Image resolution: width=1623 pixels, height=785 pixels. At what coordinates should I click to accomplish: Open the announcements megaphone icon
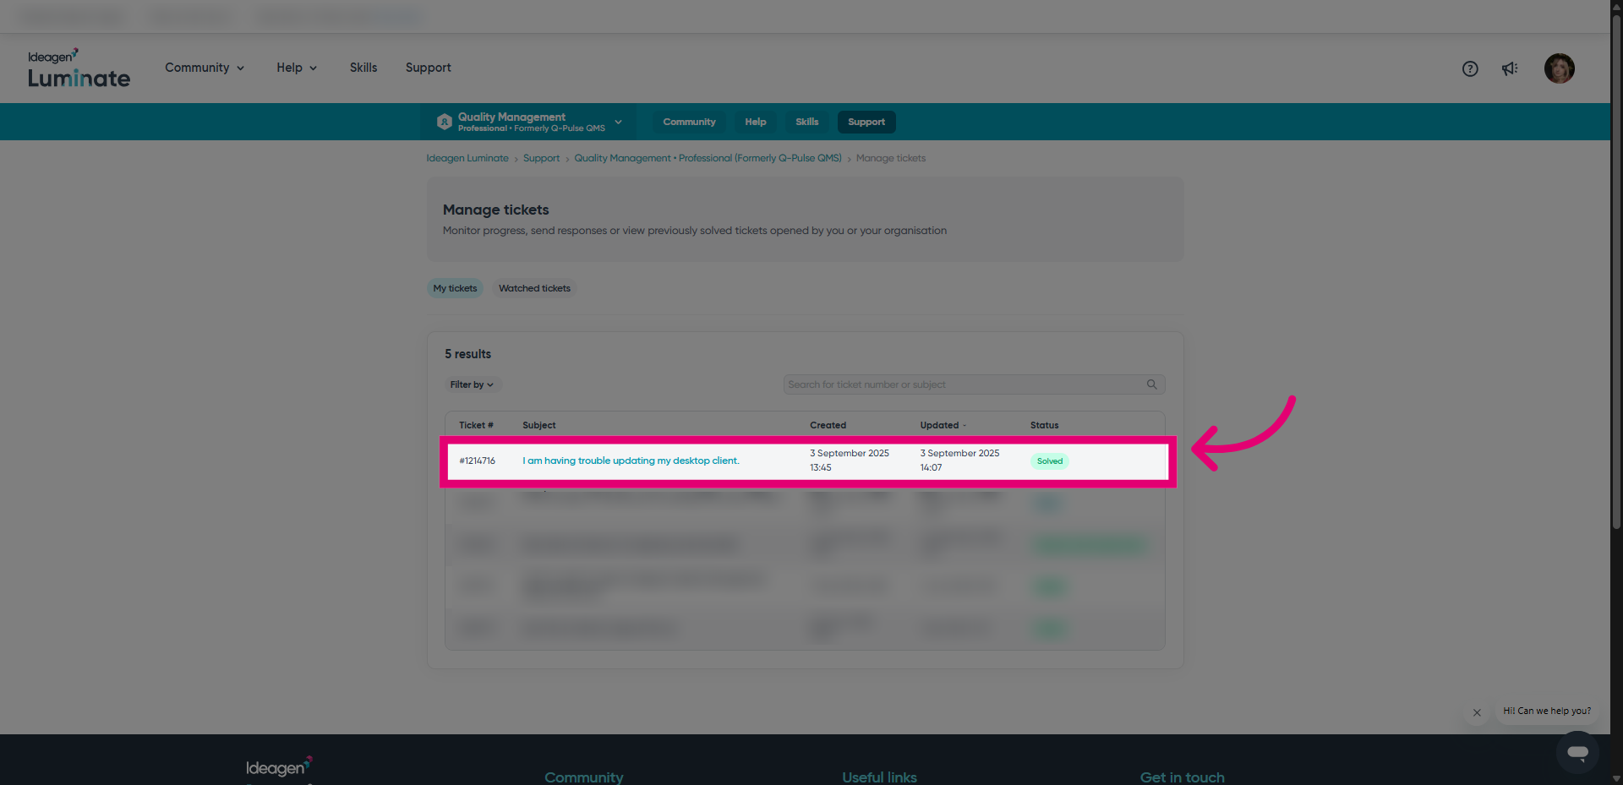click(1510, 68)
